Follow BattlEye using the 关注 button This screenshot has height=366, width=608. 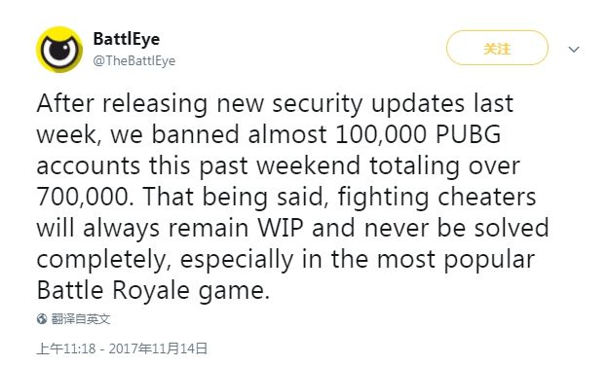point(497,48)
